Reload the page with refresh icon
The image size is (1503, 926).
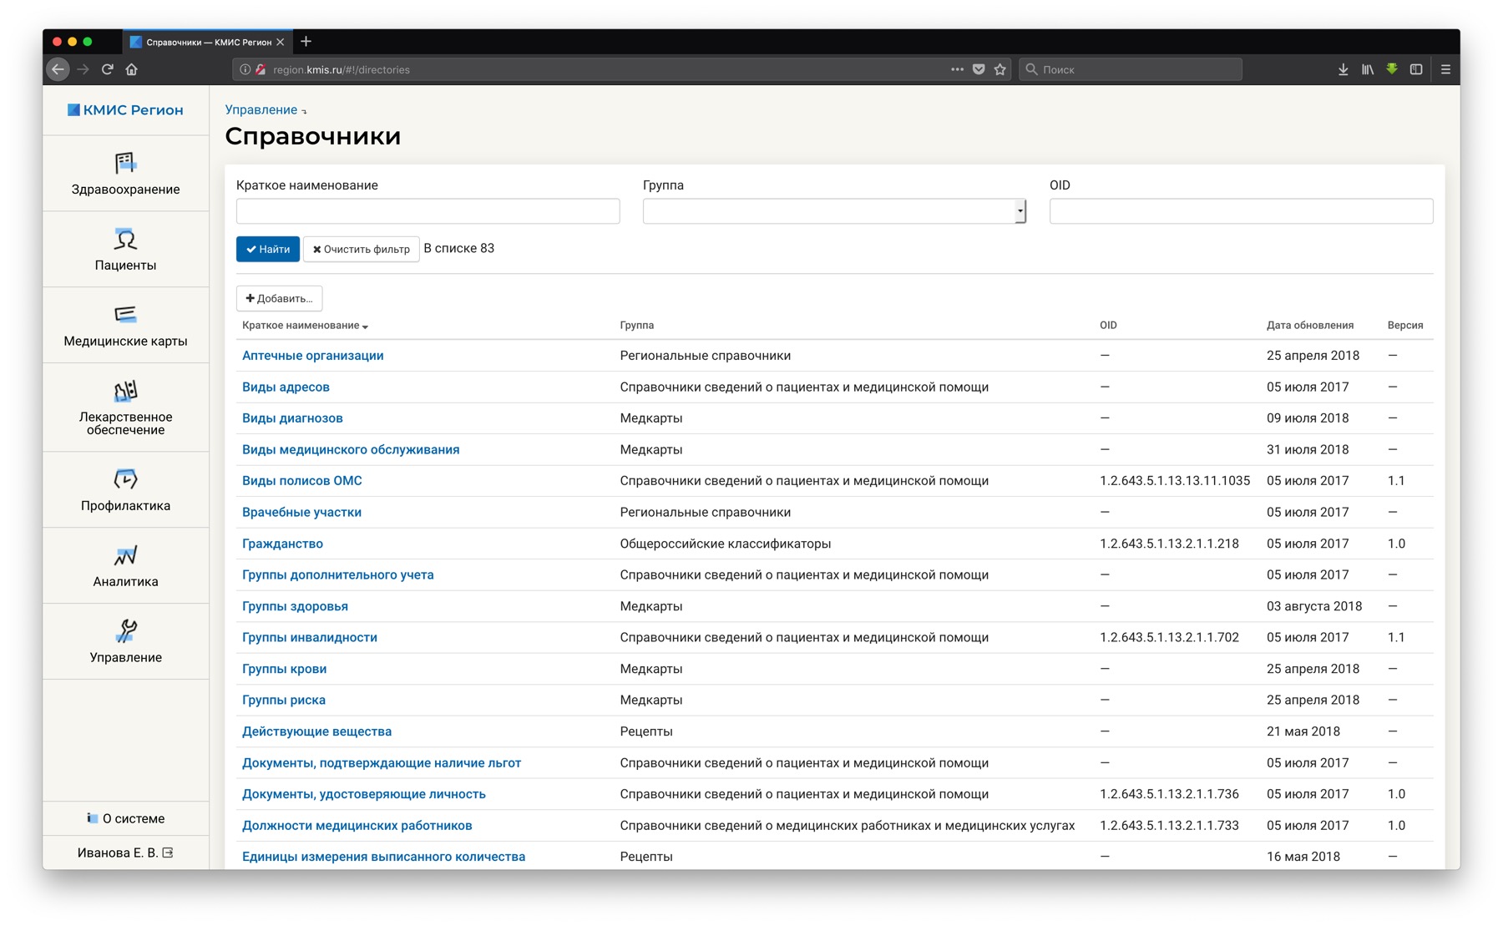click(107, 69)
